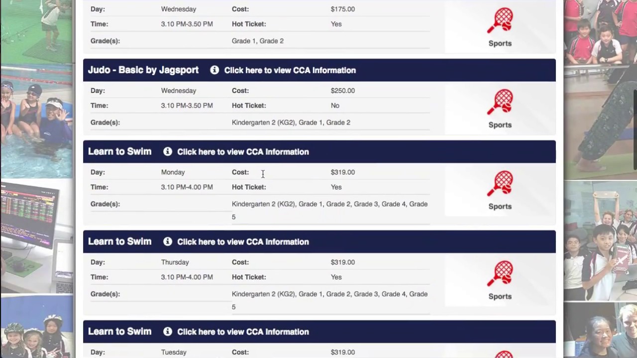This screenshot has height=358, width=637.
Task: Click the Sports racket icon for the $175.00 activity
Action: tap(500, 21)
